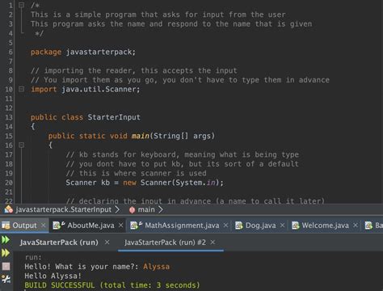383x291 pixels.
Task: Close the MathAssignment.java tab
Action: [225, 225]
